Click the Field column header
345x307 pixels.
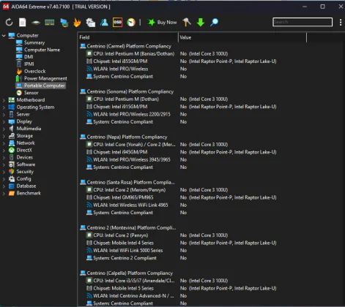pos(128,37)
